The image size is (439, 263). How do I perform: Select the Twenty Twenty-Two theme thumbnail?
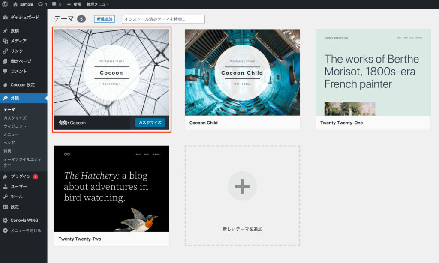tap(112, 188)
